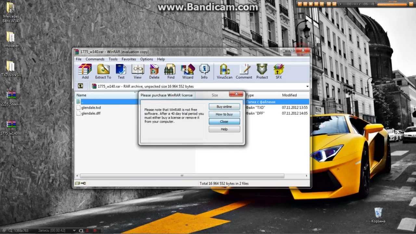Select the 1775_w140 archive on desktop

coord(11,128)
